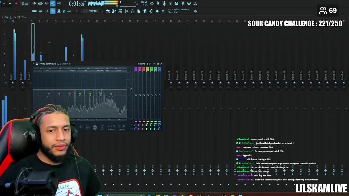
Task: Adjust the EQ main gain slider
Action: coord(131,89)
